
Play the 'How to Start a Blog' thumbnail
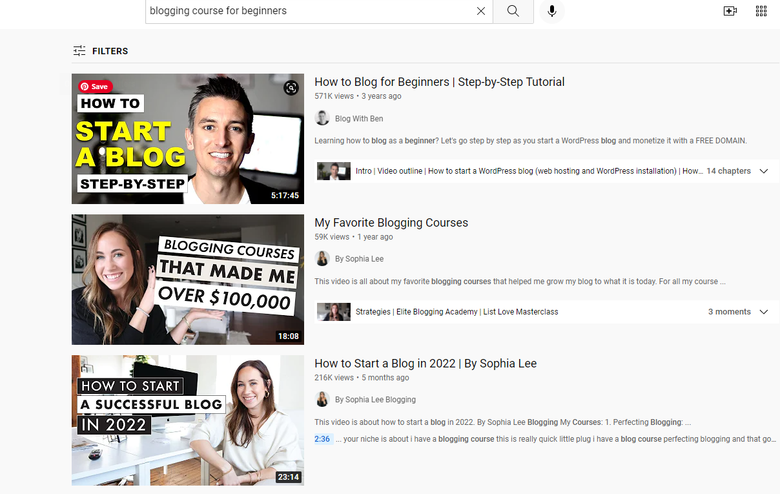click(188, 139)
